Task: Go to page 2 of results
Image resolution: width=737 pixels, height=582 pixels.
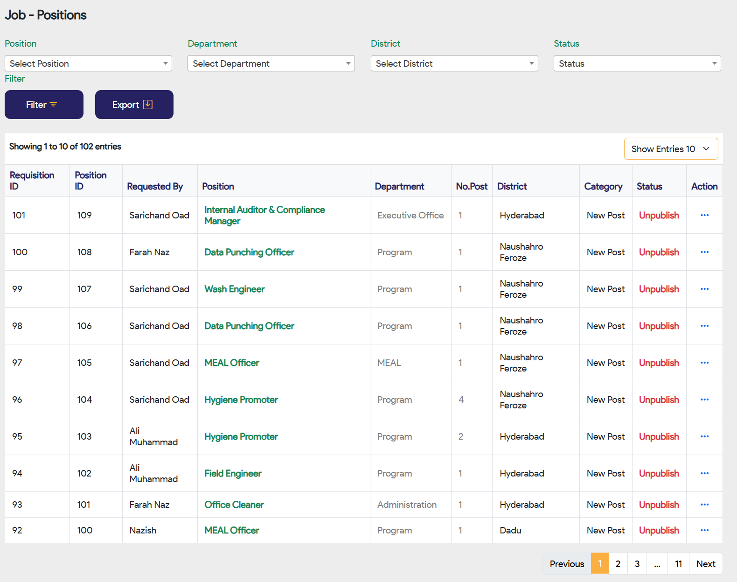Action: pos(618,564)
